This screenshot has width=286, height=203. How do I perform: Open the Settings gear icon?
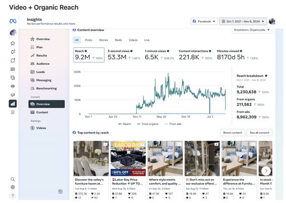(13, 187)
